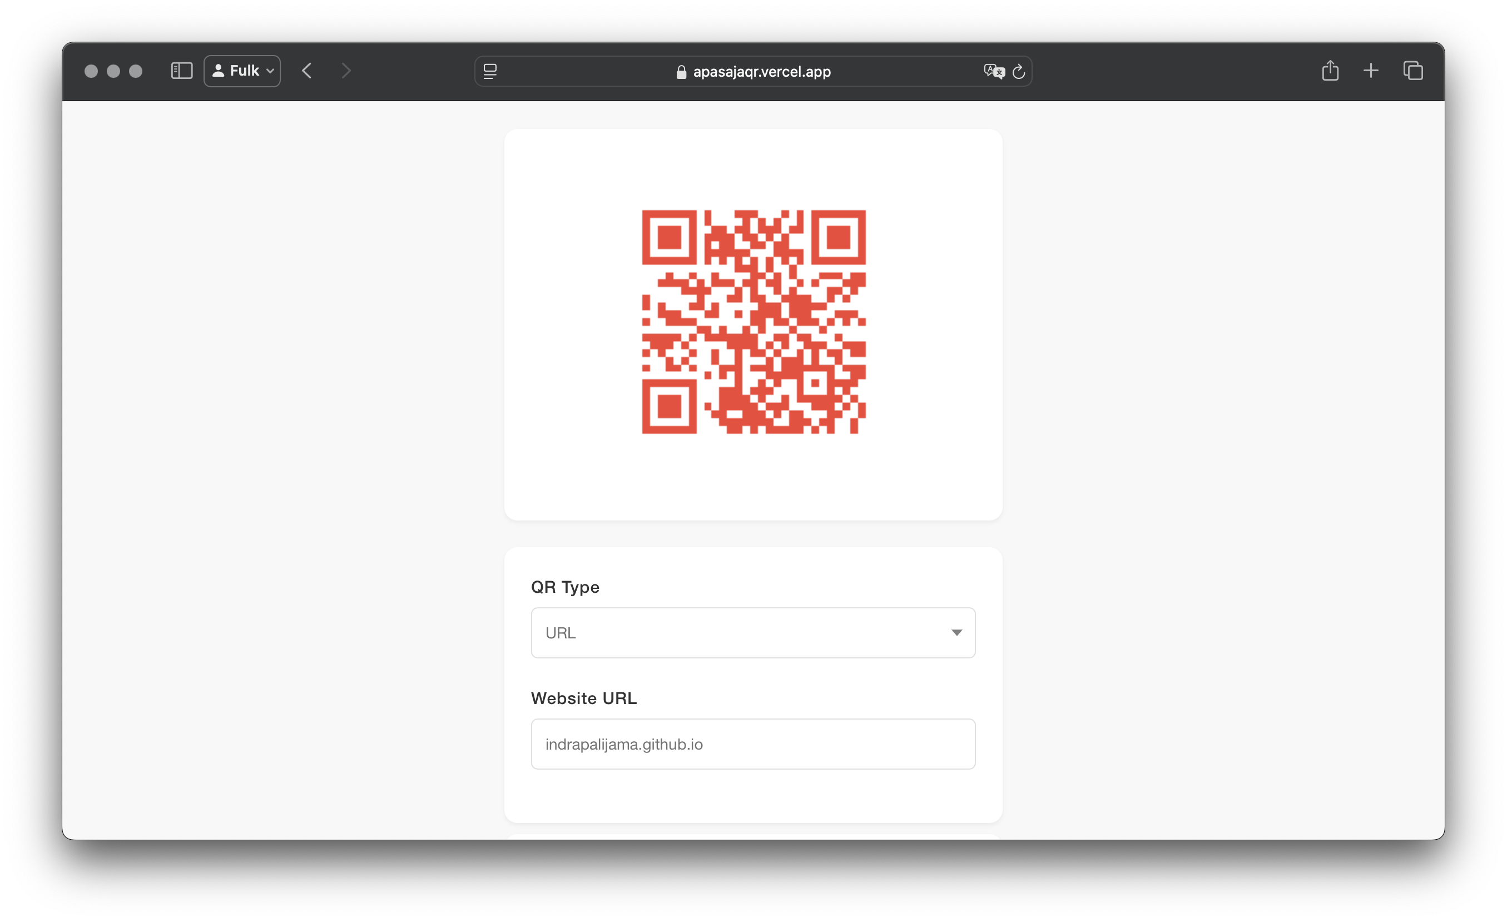This screenshot has height=922, width=1507.
Task: Click the green fullscreen window button
Action: (x=136, y=72)
